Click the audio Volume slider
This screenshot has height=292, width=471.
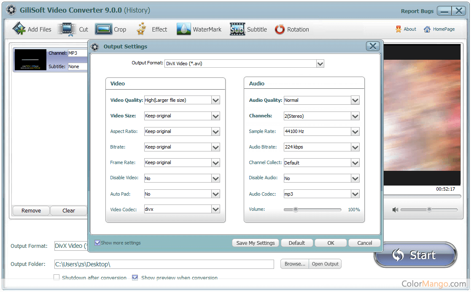pos(312,210)
